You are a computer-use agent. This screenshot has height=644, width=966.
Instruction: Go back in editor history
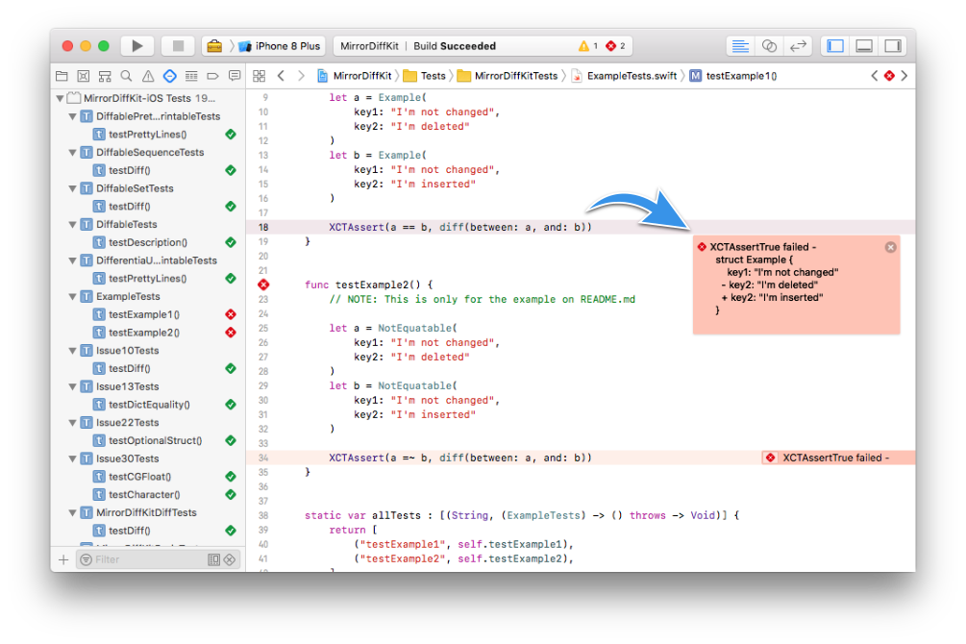(x=281, y=76)
